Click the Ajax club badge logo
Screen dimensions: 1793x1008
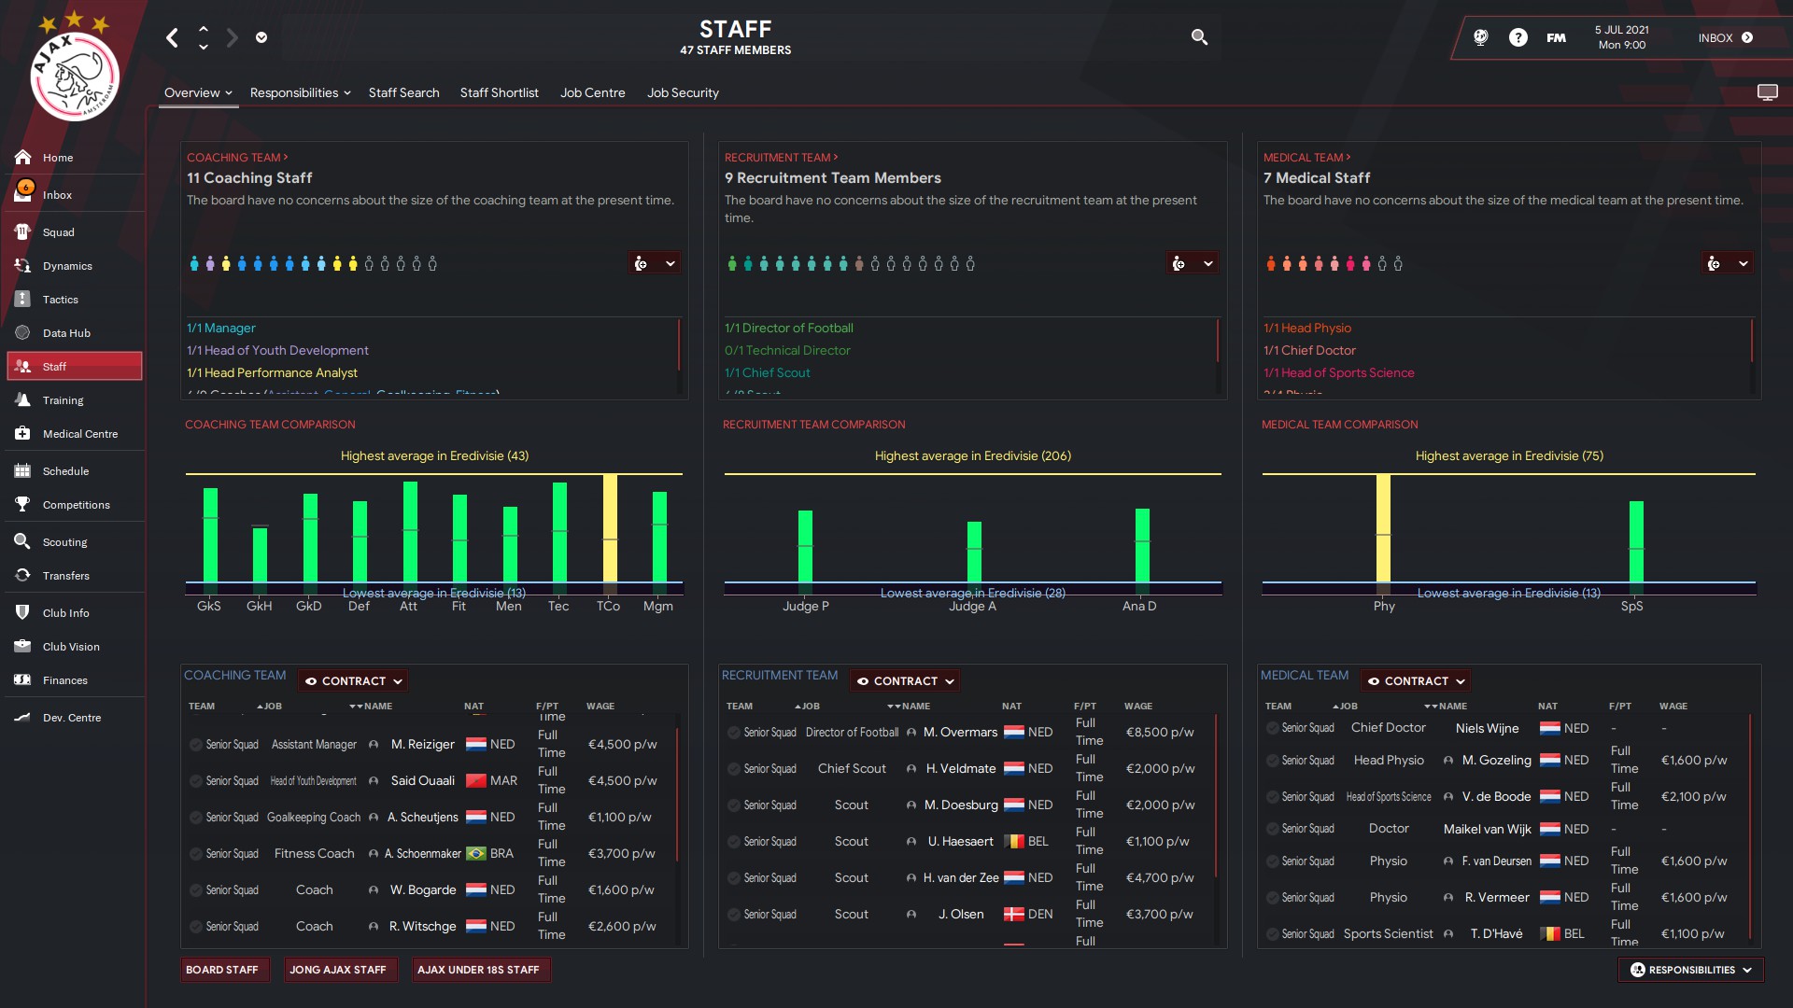[75, 75]
